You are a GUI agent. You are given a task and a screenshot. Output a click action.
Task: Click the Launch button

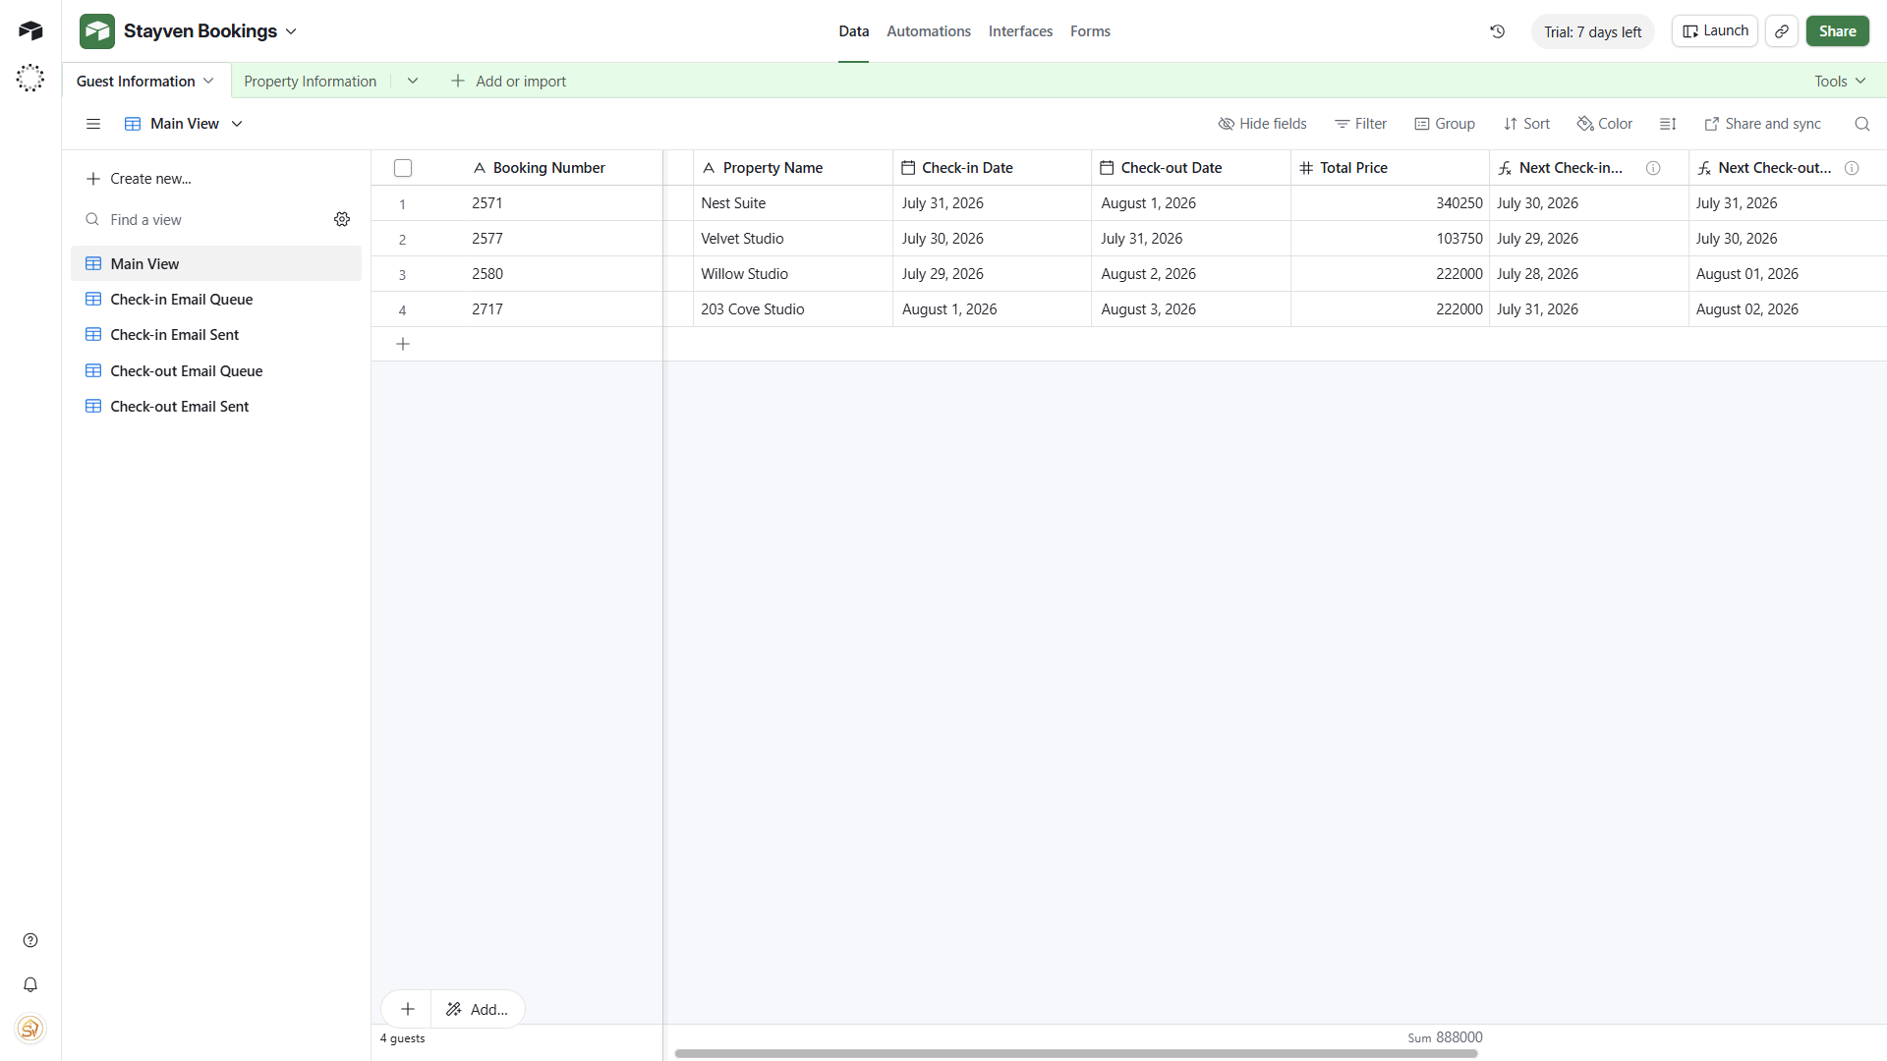pos(1715,31)
